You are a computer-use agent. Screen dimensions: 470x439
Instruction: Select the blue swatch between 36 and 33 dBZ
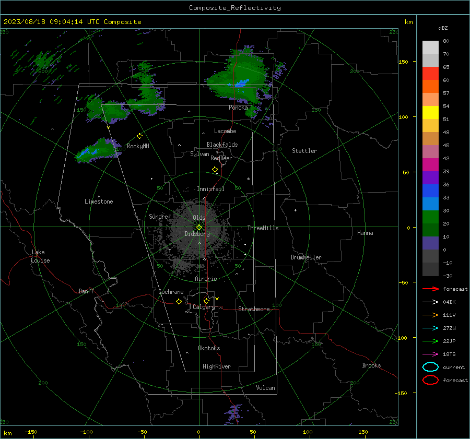(430, 191)
